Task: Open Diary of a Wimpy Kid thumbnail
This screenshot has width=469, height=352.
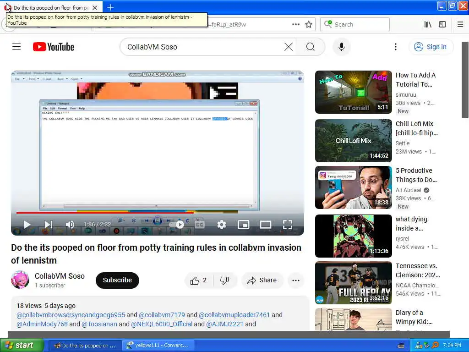Action: point(353,319)
